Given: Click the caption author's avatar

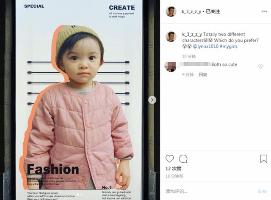Looking at the screenshot, I should point(171,37).
